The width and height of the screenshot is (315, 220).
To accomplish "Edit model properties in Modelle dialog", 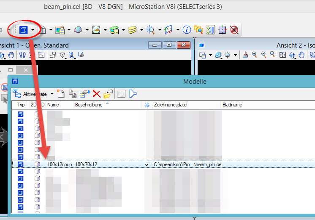I will tap(84, 94).
